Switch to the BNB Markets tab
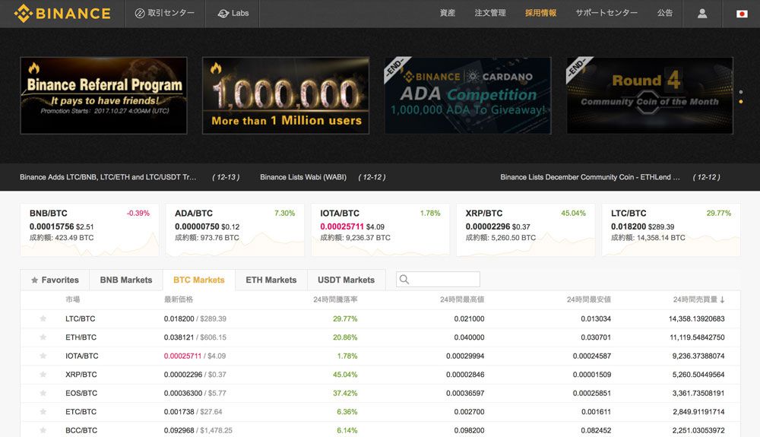Screen dimensions: 760x437 [126, 280]
